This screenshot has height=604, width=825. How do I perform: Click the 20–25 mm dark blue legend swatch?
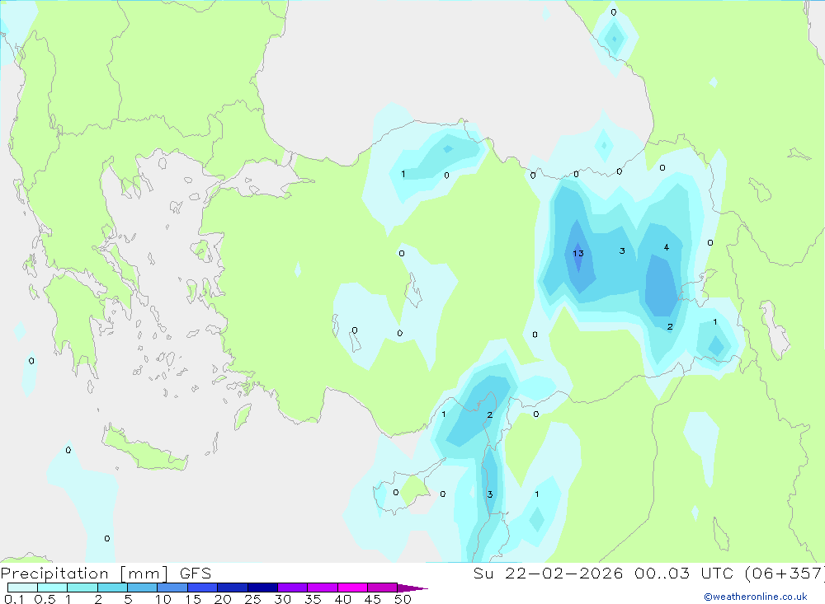(233, 588)
